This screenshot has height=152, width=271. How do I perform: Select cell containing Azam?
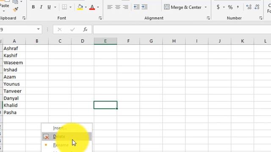pyautogui.click(x=14, y=77)
